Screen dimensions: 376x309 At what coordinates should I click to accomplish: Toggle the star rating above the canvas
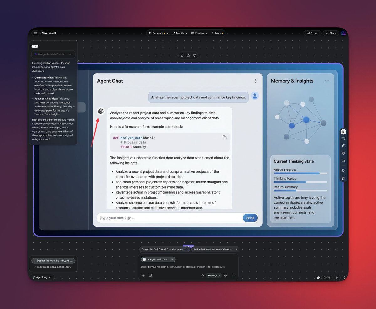pyautogui.click(x=182, y=55)
